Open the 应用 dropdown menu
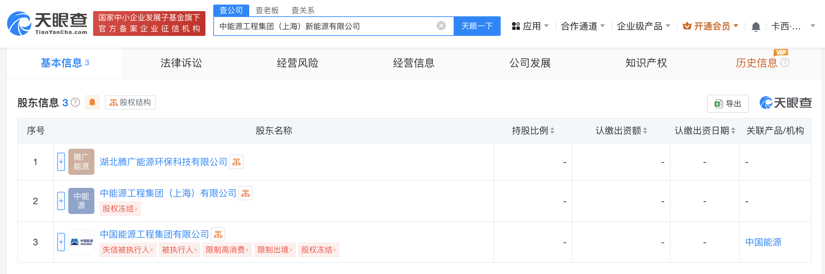 tap(531, 26)
